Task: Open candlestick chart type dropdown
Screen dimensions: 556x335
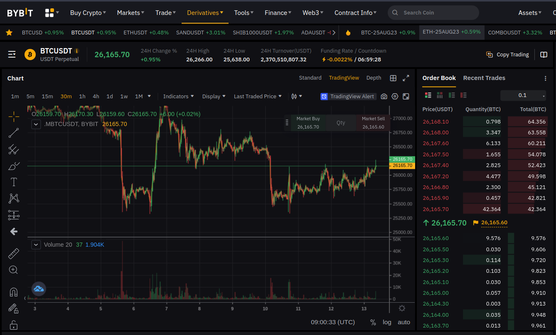Action: pyautogui.click(x=297, y=96)
